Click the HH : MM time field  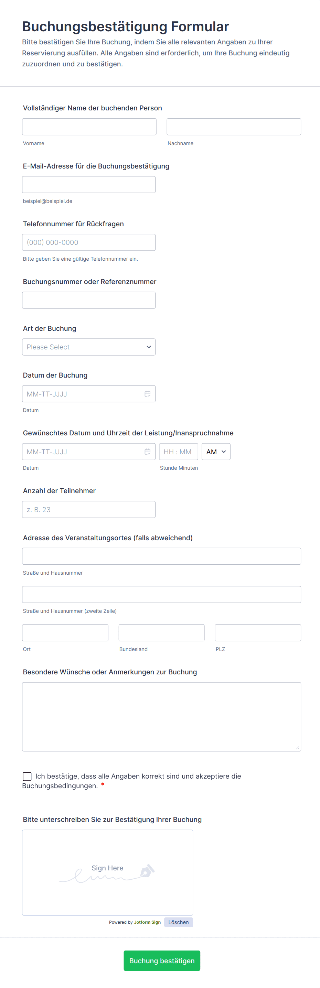(x=179, y=452)
